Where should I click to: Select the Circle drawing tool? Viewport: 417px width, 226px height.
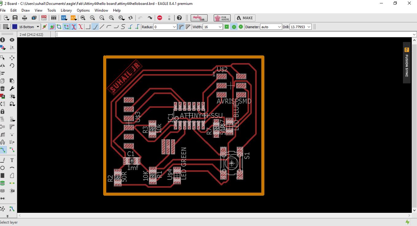click(2, 168)
